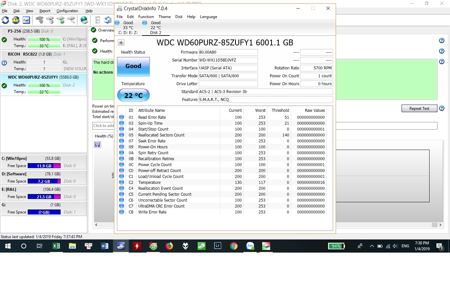The width and height of the screenshot is (450, 296).
Task: Open Configuration menu in Hard Disk Sentinel
Action: click(x=67, y=11)
